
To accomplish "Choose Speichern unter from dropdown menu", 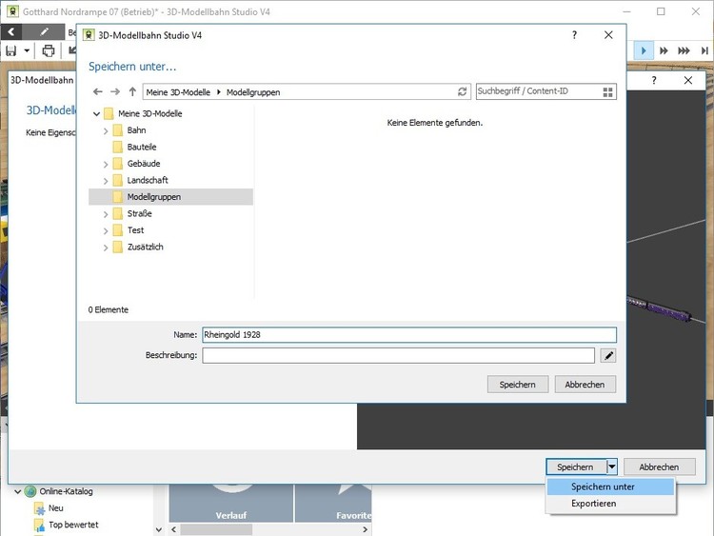I will coord(610,486).
